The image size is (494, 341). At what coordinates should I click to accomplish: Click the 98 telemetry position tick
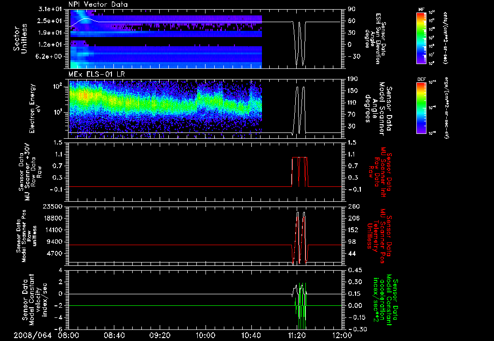tap(352, 242)
